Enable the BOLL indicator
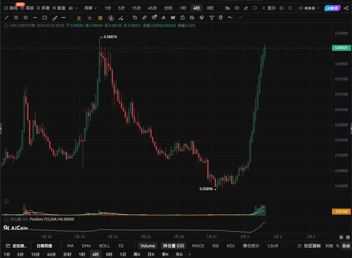The image size is (352, 258). pyautogui.click(x=105, y=246)
